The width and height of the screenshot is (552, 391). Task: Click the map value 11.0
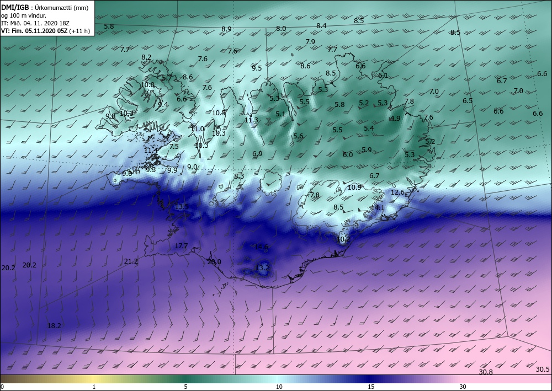click(x=197, y=129)
